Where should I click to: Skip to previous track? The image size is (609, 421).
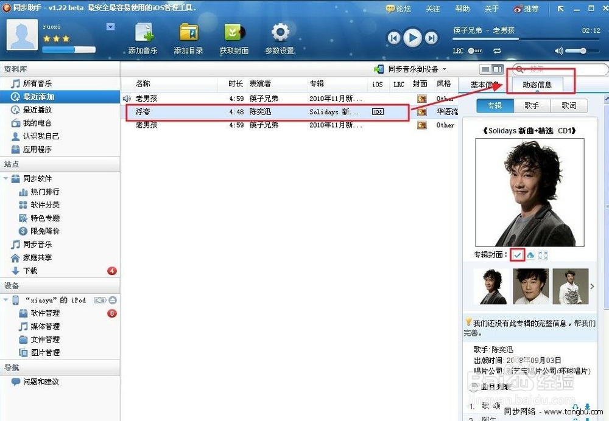click(x=393, y=38)
